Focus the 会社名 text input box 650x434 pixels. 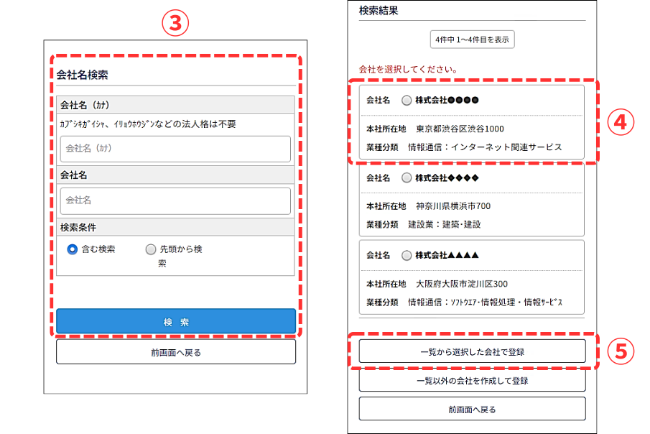point(175,200)
